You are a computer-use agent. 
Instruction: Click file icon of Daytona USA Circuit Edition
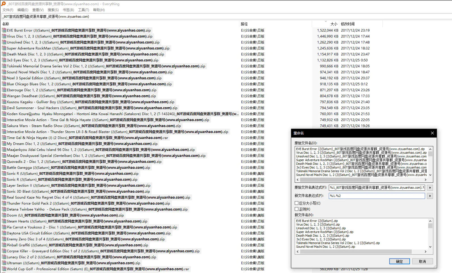[4, 233]
